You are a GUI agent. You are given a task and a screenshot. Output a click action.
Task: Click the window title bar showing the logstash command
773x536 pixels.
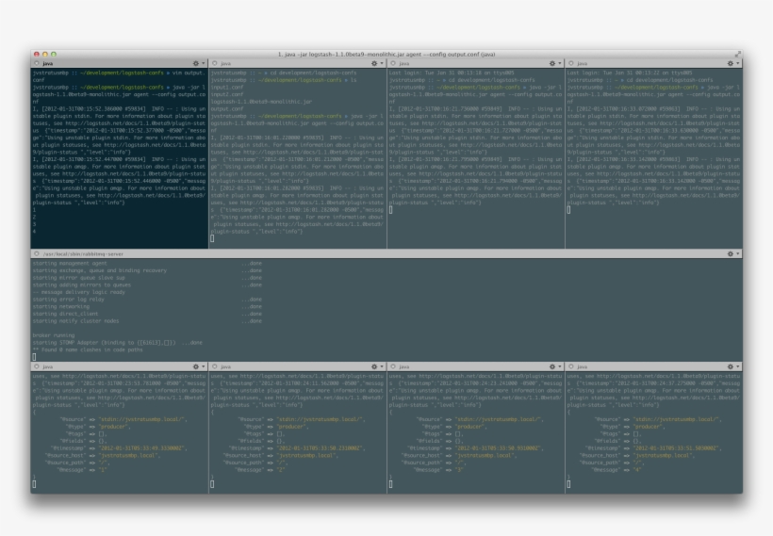386,54
